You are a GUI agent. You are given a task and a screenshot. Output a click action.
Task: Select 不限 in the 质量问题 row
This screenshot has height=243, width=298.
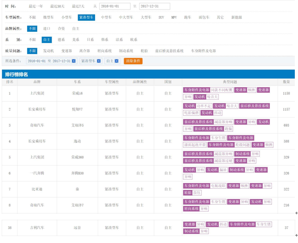[x=32, y=51]
